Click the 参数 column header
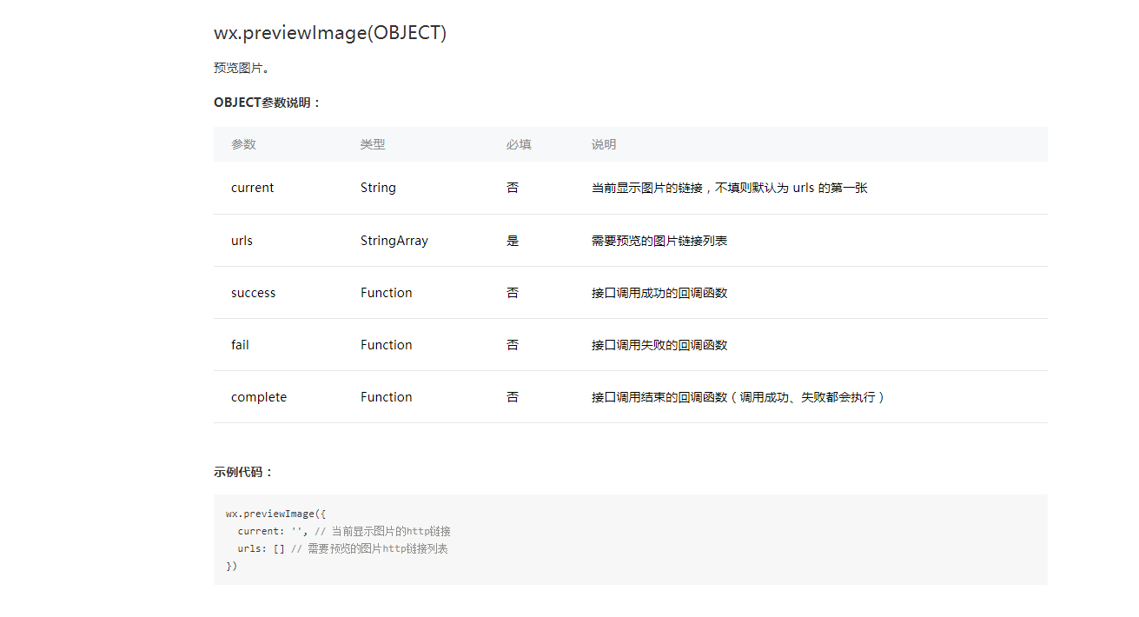 [x=243, y=144]
